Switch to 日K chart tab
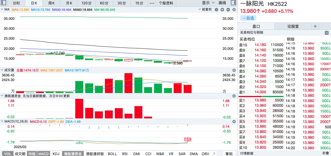Viewport: 331px width, 156px height. [34, 3]
